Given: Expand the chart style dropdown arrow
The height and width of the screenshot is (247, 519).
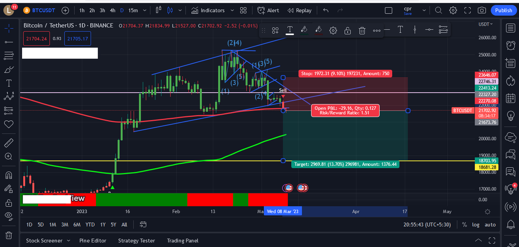Looking at the screenshot, I should pos(180,10).
